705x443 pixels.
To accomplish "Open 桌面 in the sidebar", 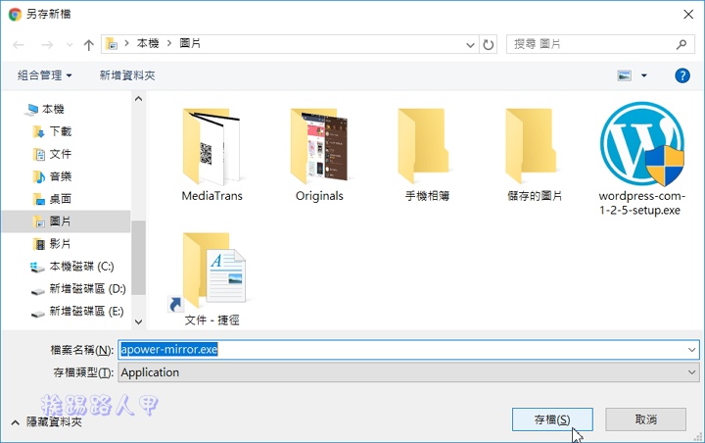I will [x=52, y=199].
